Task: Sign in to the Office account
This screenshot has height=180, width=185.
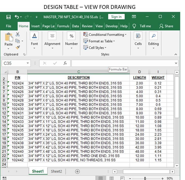Action: point(116,17)
